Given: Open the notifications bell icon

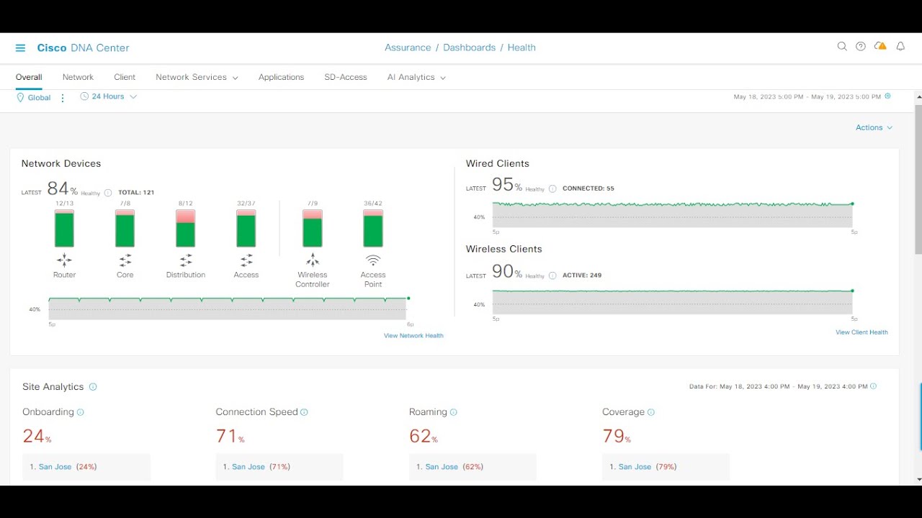Looking at the screenshot, I should tap(900, 47).
